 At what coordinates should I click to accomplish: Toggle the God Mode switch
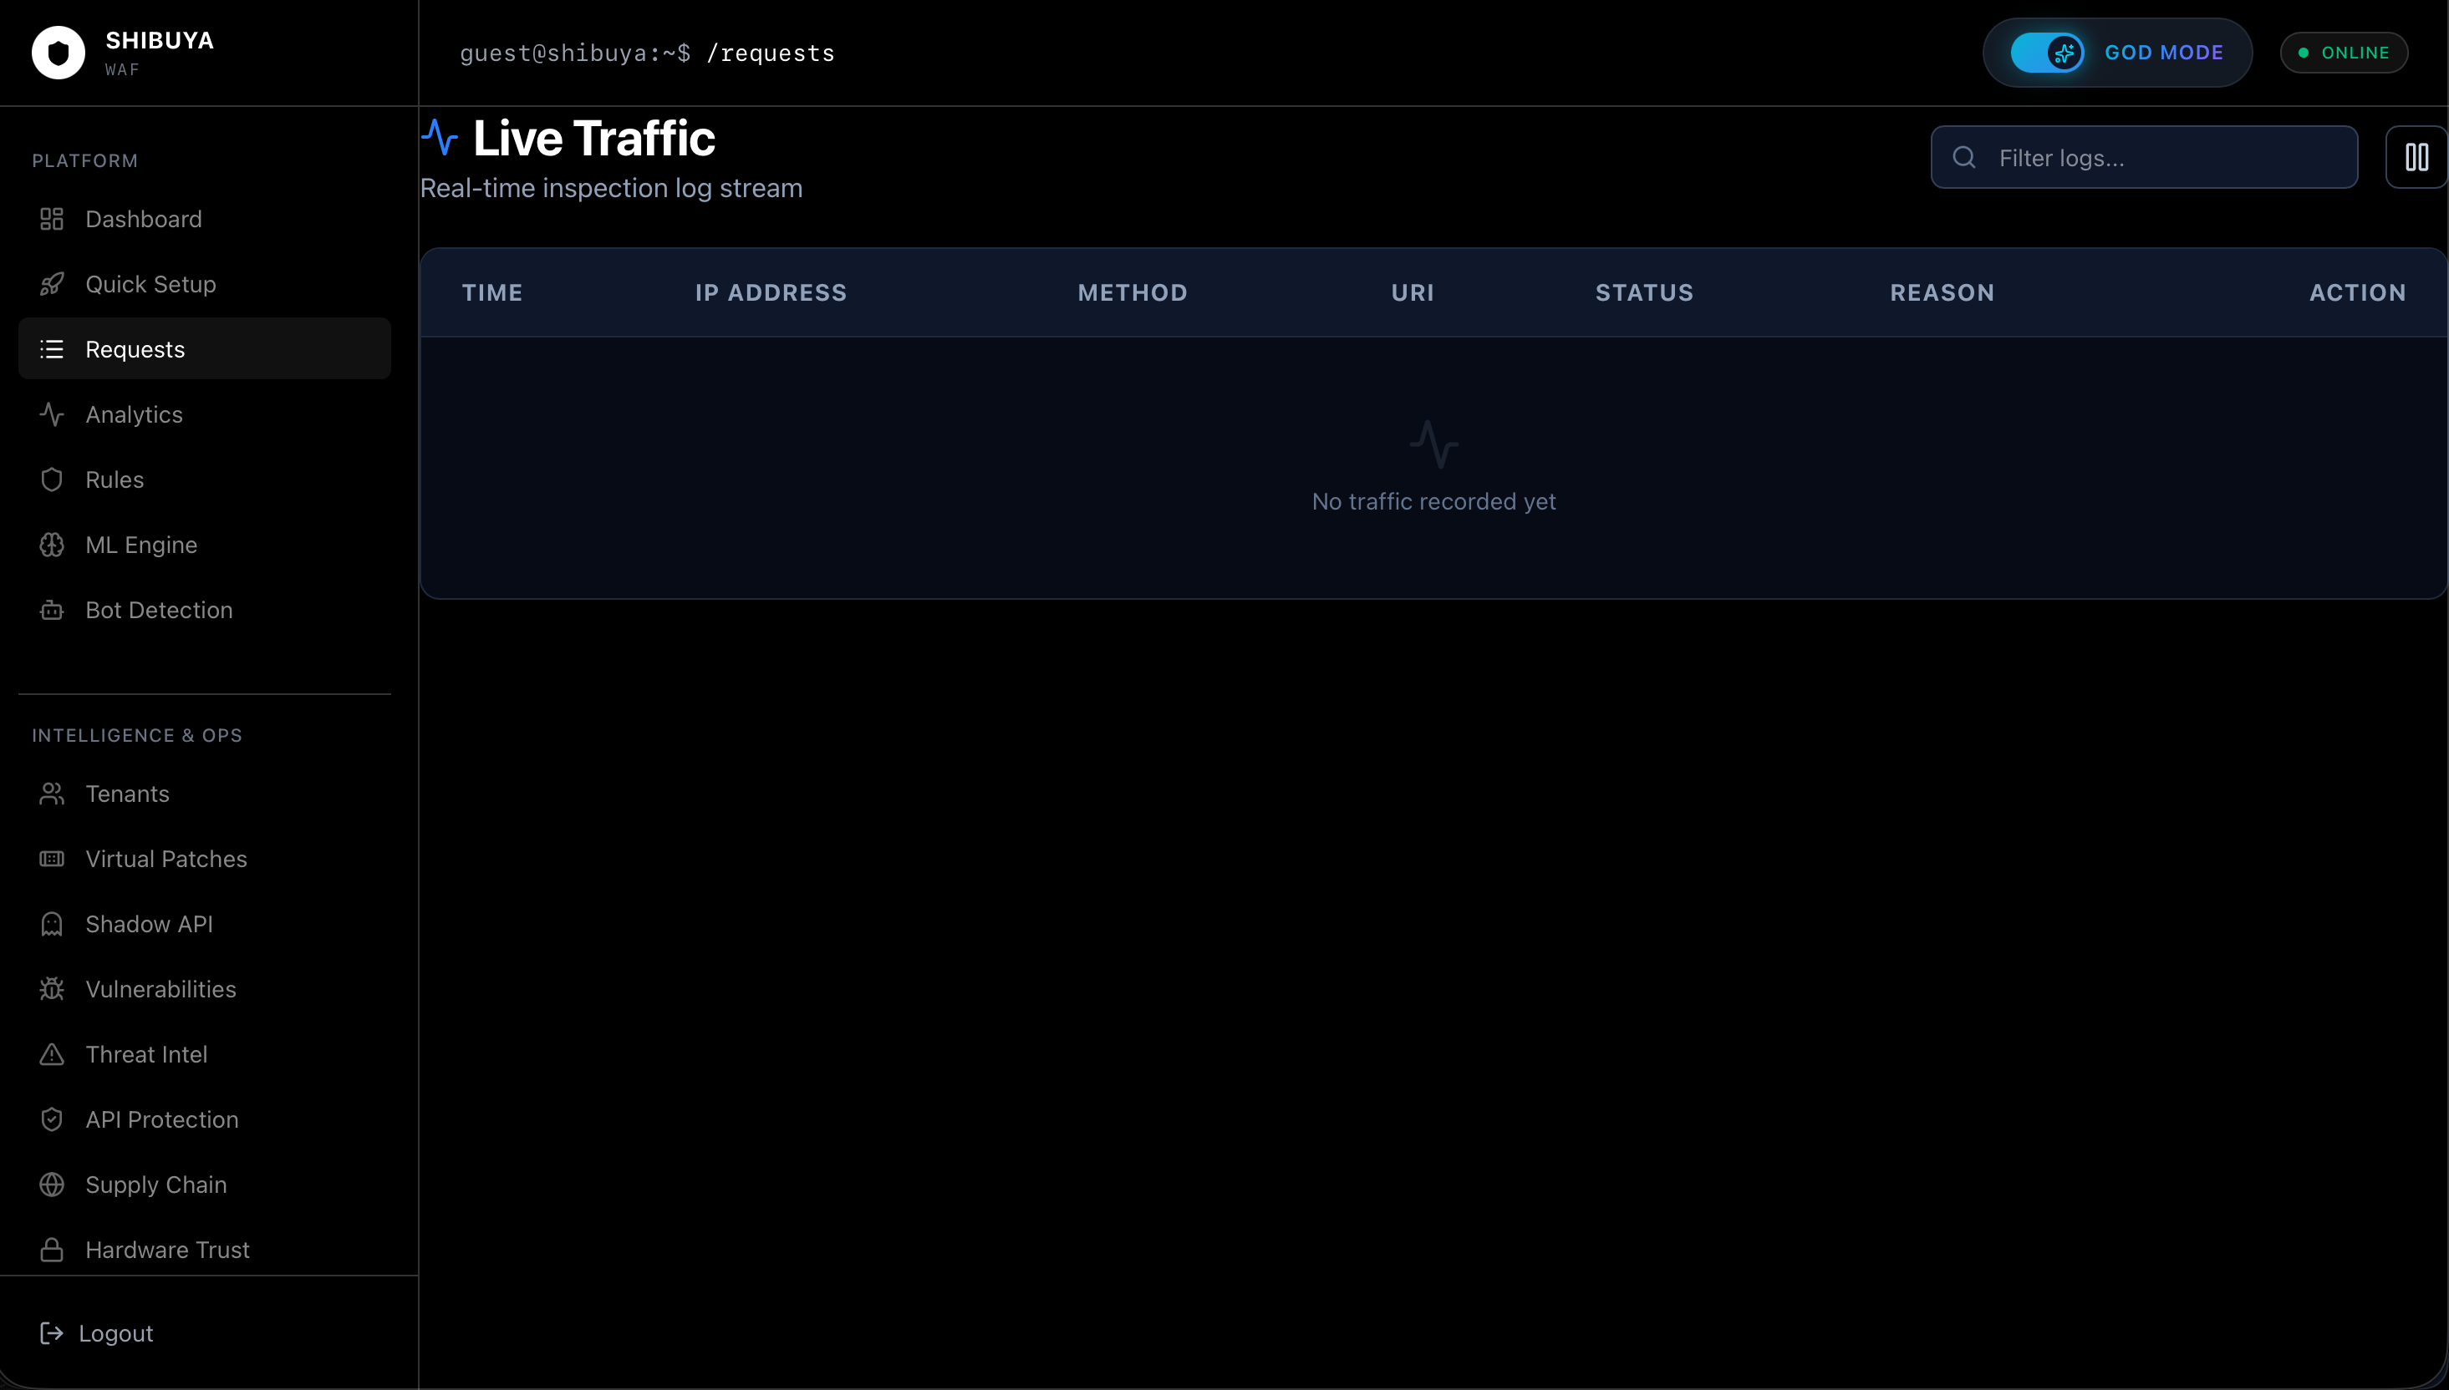click(2047, 53)
